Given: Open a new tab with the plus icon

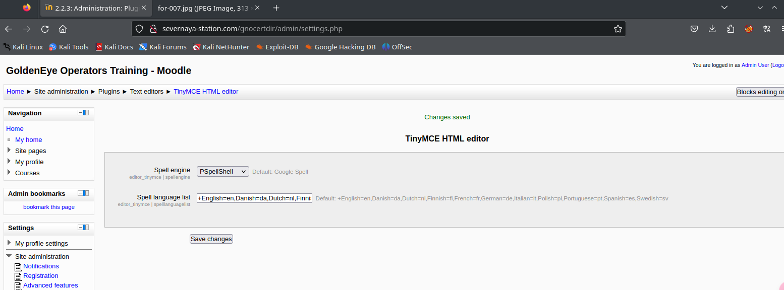Looking at the screenshot, I should click(x=276, y=8).
